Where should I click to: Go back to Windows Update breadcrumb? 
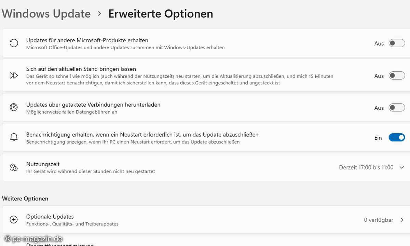pos(46,14)
